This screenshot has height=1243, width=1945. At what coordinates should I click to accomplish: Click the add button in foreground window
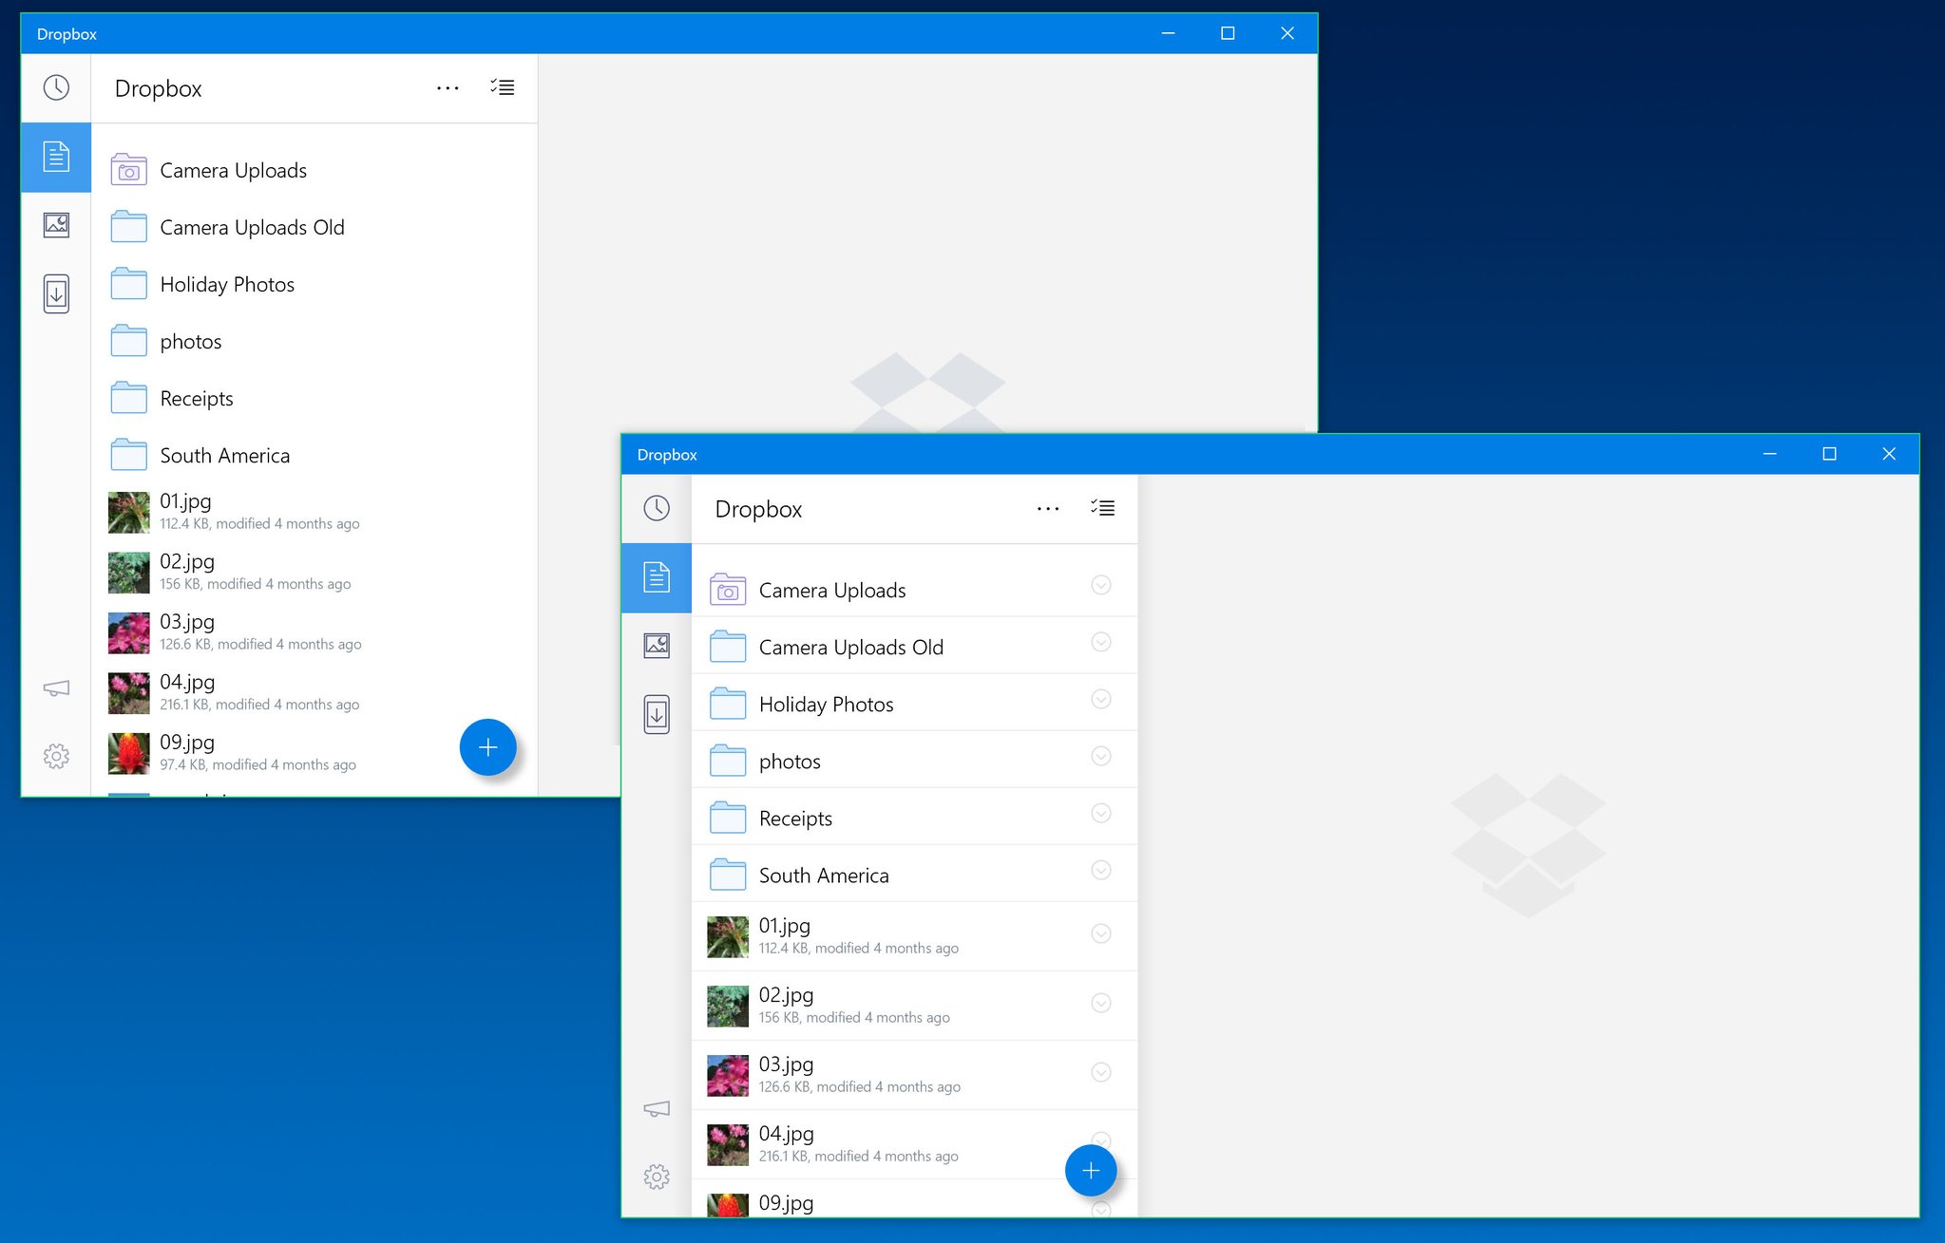(x=1089, y=1168)
